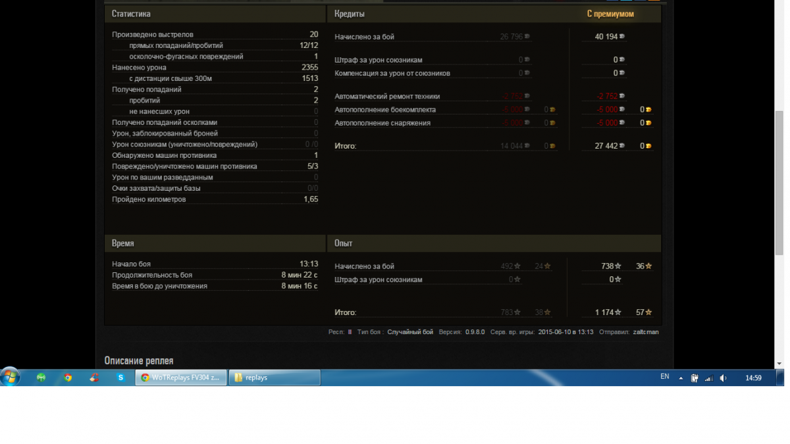Image resolution: width=790 pixels, height=444 pixels.
Task: Switch to WoTReplays FV304 Chrome window
Action: coord(181,378)
